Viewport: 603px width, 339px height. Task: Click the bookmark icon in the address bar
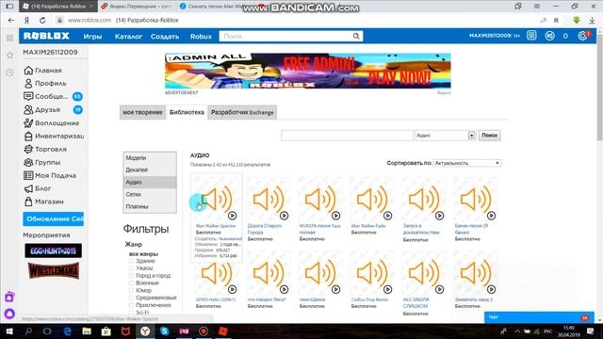click(556, 20)
